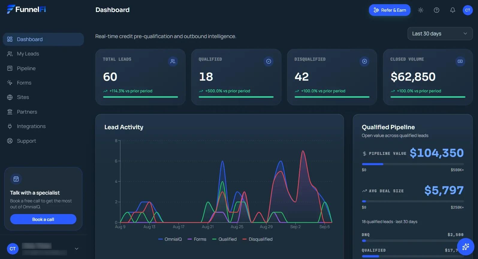
Task: Click the Pipeline Value progress bar
Action: 413,164
